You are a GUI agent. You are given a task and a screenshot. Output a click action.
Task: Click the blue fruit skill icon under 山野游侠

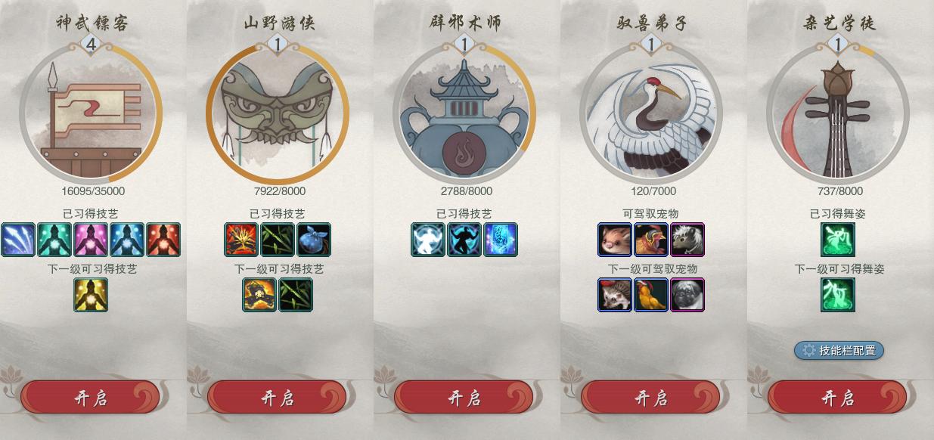click(x=314, y=240)
